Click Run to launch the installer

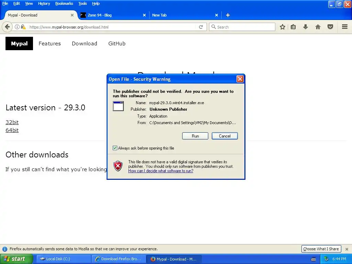pyautogui.click(x=195, y=136)
